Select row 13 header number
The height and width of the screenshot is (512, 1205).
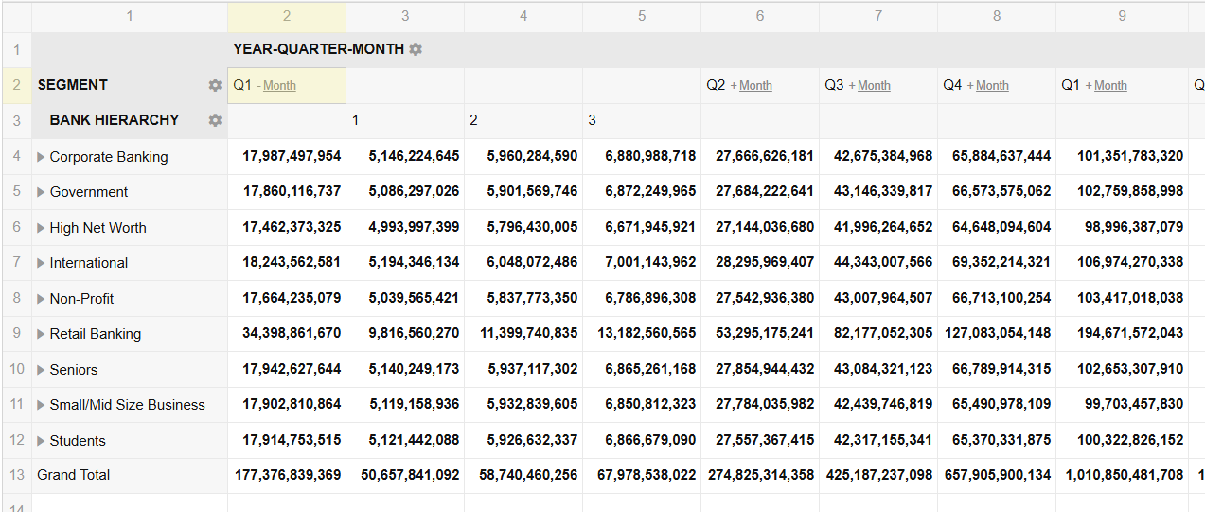[x=16, y=475]
